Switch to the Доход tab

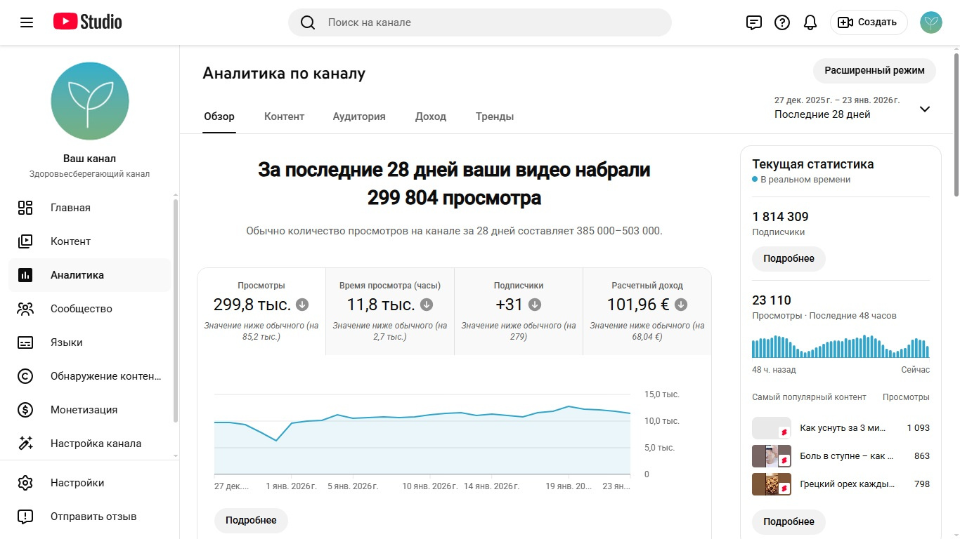click(x=431, y=117)
